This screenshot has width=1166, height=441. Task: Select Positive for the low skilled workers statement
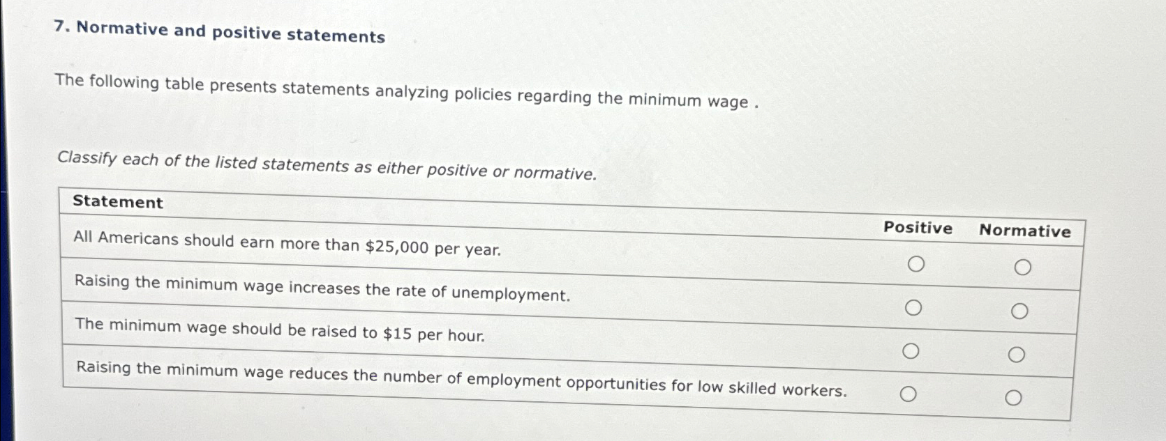(x=909, y=395)
